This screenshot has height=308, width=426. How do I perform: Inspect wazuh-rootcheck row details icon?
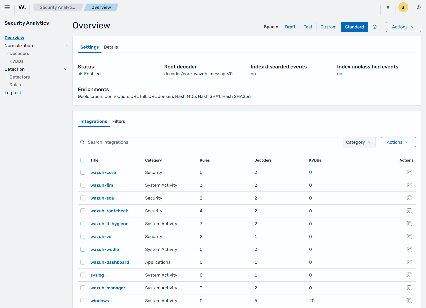point(409,211)
